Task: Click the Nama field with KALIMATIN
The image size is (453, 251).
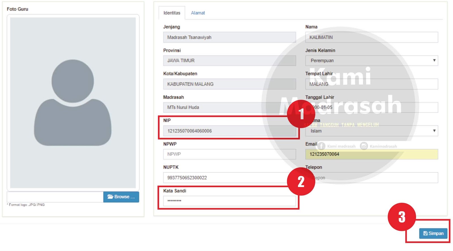Action: click(x=371, y=37)
